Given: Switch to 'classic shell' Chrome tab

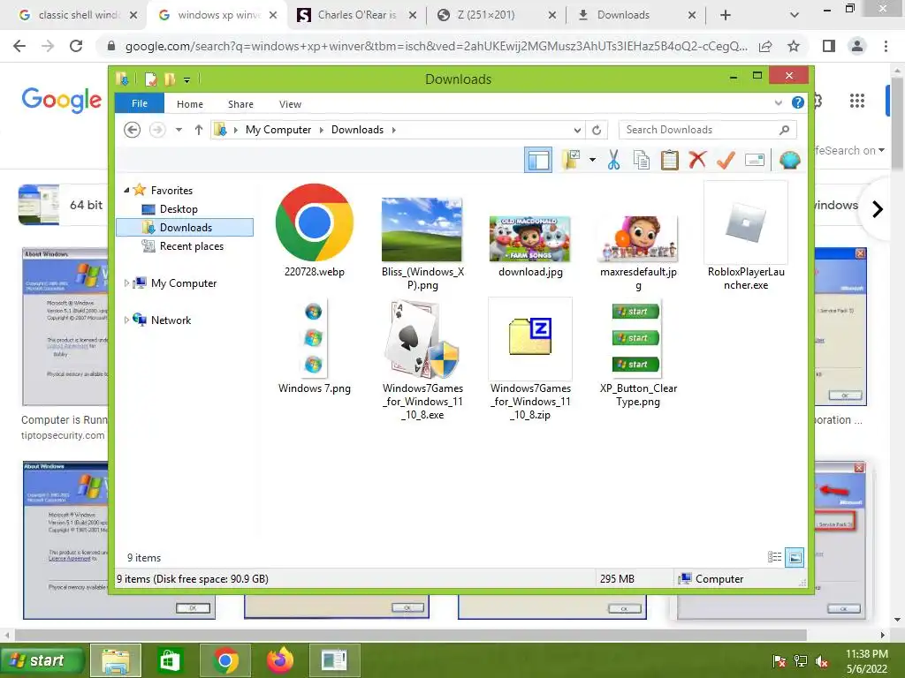Looking at the screenshot, I should coord(77,15).
